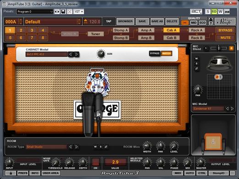Open the ACT controller mapping button
The height and width of the screenshot is (179, 239).
pos(196,11)
